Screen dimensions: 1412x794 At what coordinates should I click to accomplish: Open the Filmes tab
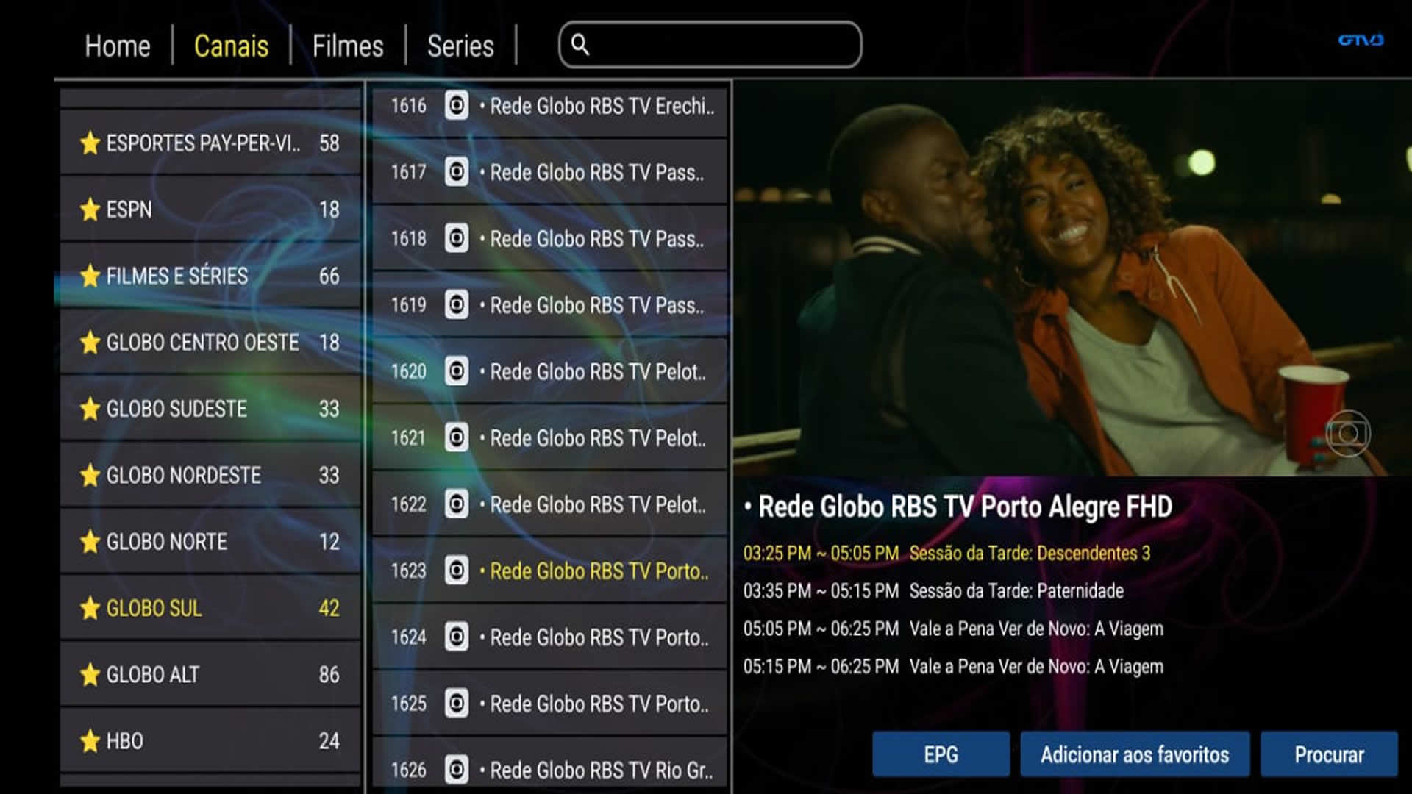348,46
